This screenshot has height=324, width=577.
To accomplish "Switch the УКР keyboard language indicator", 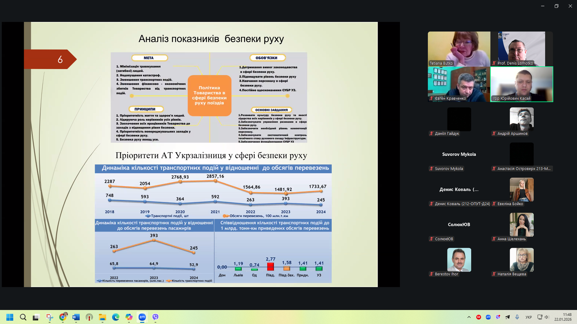I will [x=528, y=317].
